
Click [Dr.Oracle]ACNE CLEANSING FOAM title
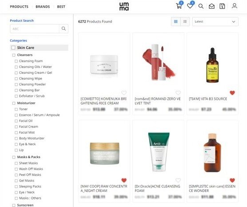157,188
